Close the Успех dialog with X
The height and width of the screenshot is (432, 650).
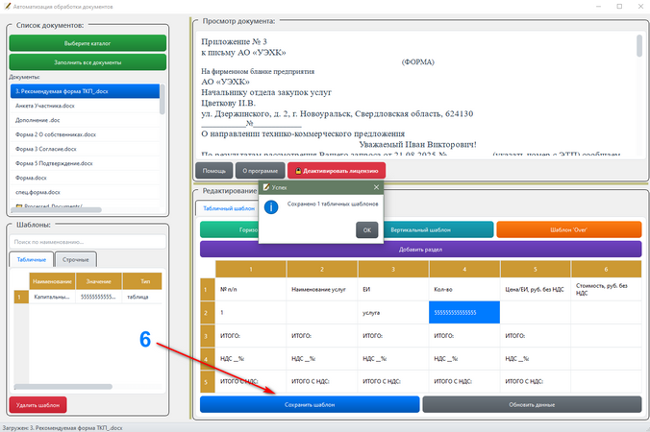click(376, 187)
